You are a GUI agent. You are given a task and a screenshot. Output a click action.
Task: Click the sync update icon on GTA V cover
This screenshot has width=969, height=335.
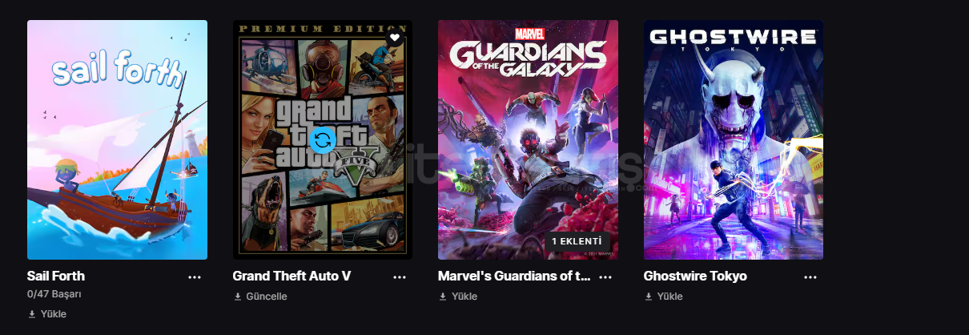tap(322, 139)
